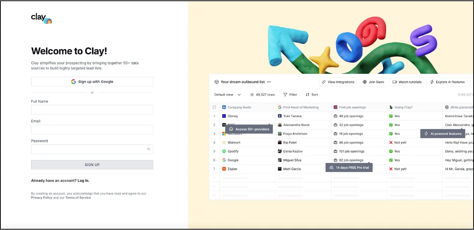474x230 pixels.
Task: Open the Log In link
Action: coord(83,180)
